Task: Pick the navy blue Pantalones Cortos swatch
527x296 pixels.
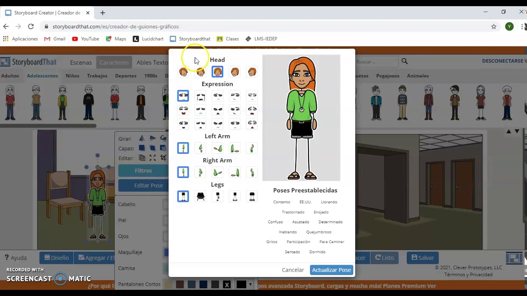Action: [x=203, y=284]
